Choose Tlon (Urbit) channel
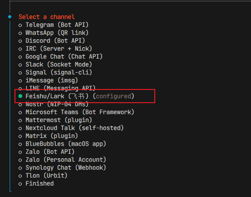 click(43, 176)
